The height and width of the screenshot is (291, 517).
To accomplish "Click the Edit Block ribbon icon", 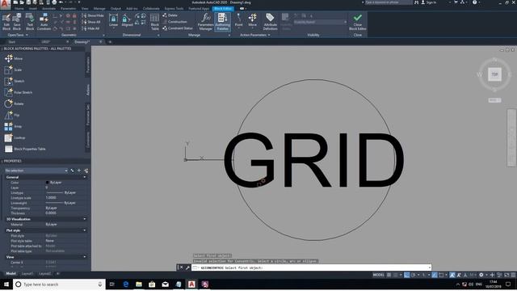I will pyautogui.click(x=6, y=22).
